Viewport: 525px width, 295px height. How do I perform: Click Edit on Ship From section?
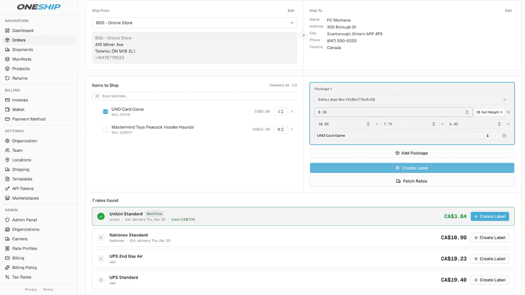point(290,11)
